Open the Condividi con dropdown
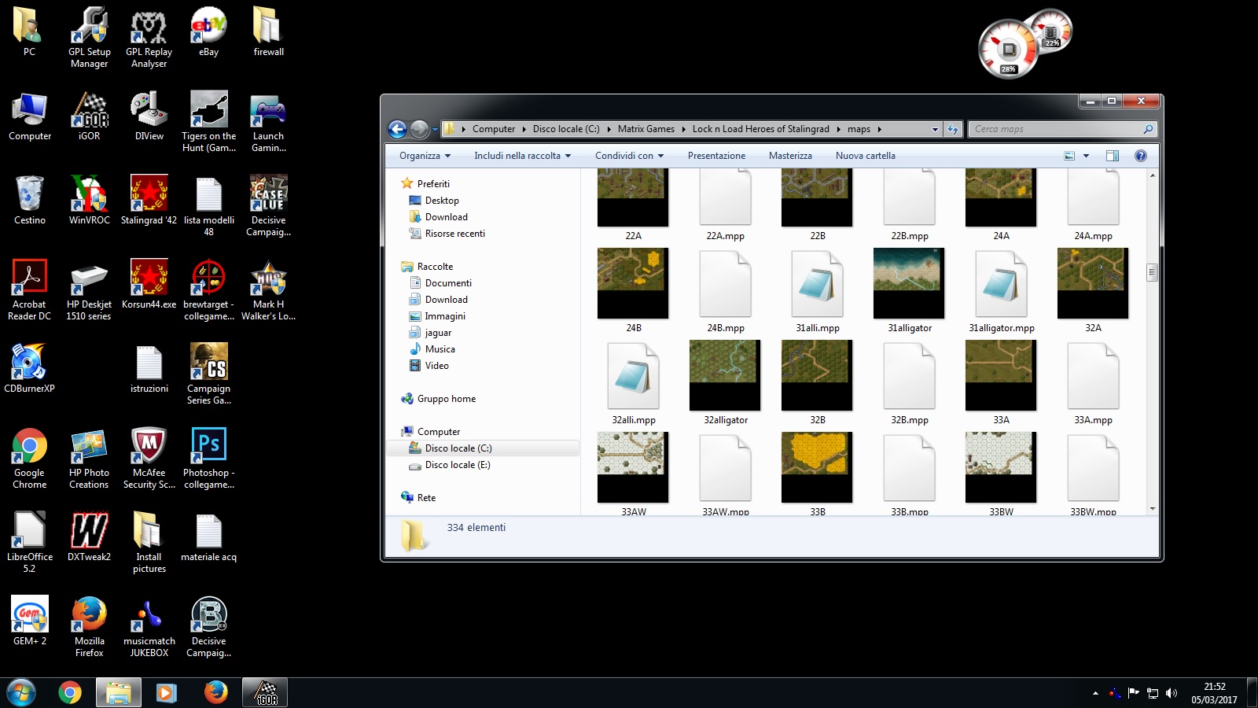Viewport: 1258px width, 708px height. point(629,156)
